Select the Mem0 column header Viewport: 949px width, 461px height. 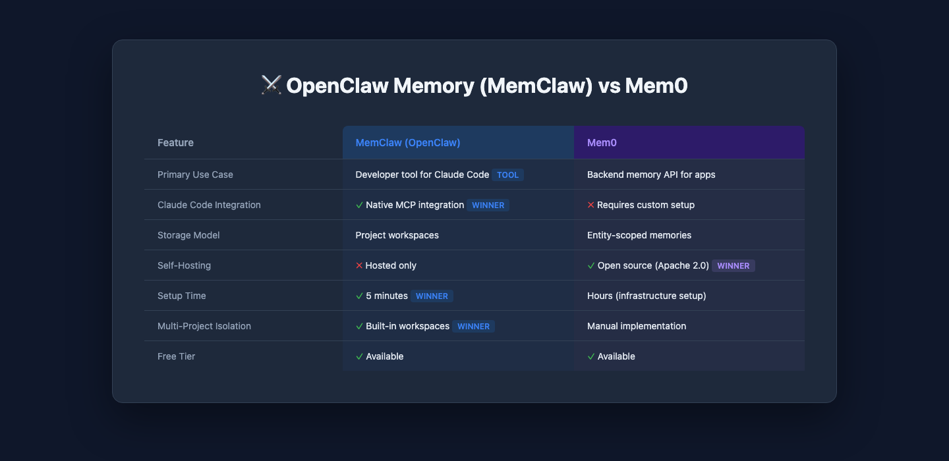[x=602, y=143]
